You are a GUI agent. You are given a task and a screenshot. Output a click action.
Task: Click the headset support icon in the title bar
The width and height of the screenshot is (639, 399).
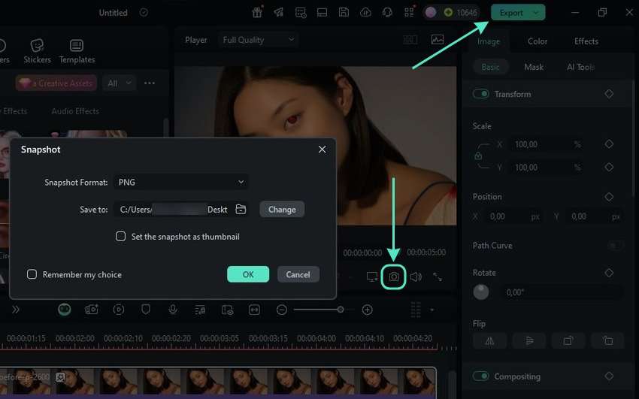pyautogui.click(x=387, y=13)
